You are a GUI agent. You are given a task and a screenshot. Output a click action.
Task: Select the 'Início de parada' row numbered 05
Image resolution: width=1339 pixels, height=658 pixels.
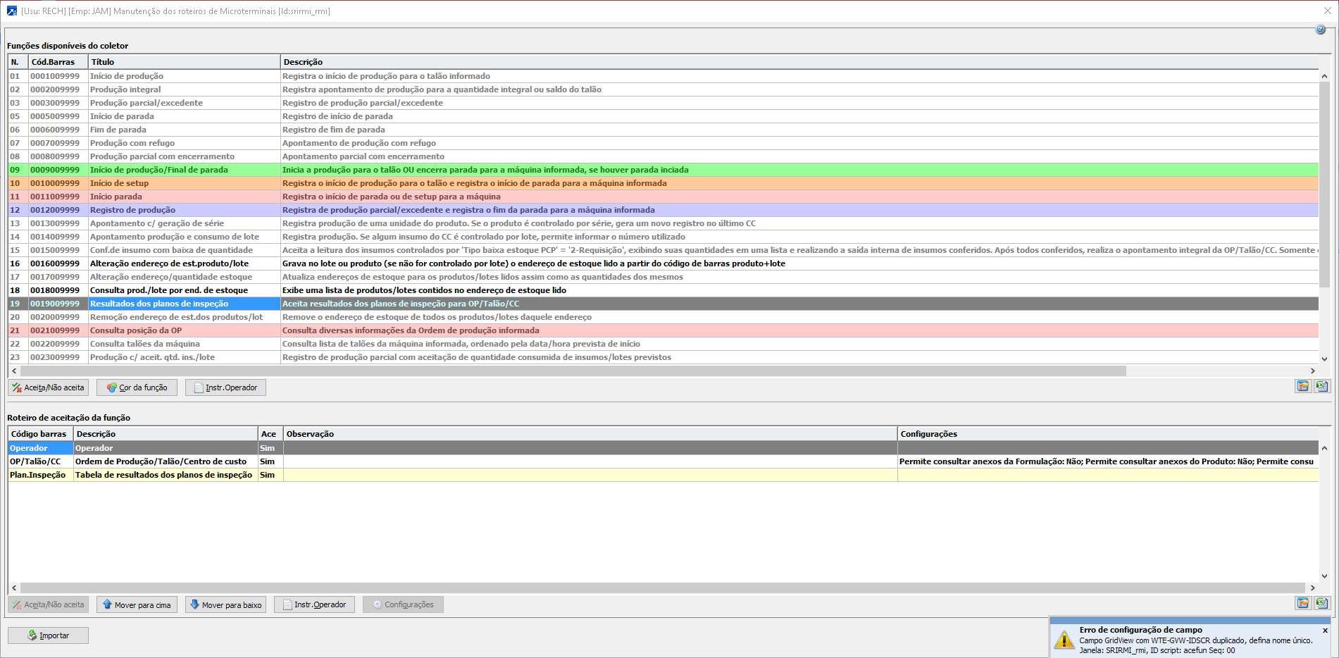[664, 116]
